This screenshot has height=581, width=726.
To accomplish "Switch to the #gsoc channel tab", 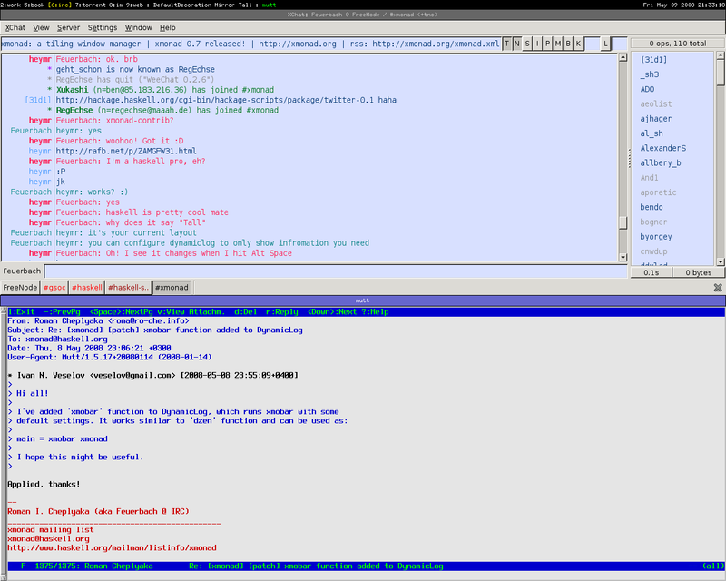I will tap(54, 287).
